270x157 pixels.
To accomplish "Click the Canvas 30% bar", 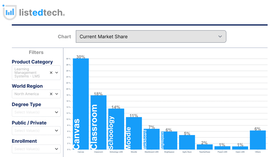I will pos(81,104).
